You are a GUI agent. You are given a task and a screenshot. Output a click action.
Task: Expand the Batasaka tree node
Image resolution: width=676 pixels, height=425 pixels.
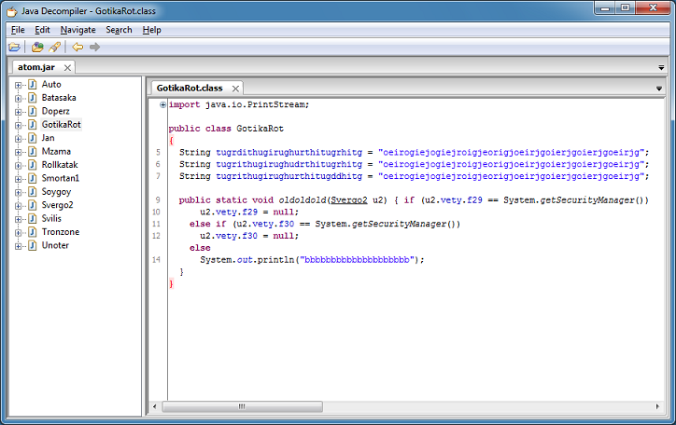tap(18, 99)
